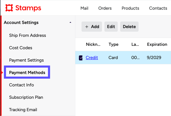Open the Mail menu
The image size is (171, 116).
(x=84, y=8)
